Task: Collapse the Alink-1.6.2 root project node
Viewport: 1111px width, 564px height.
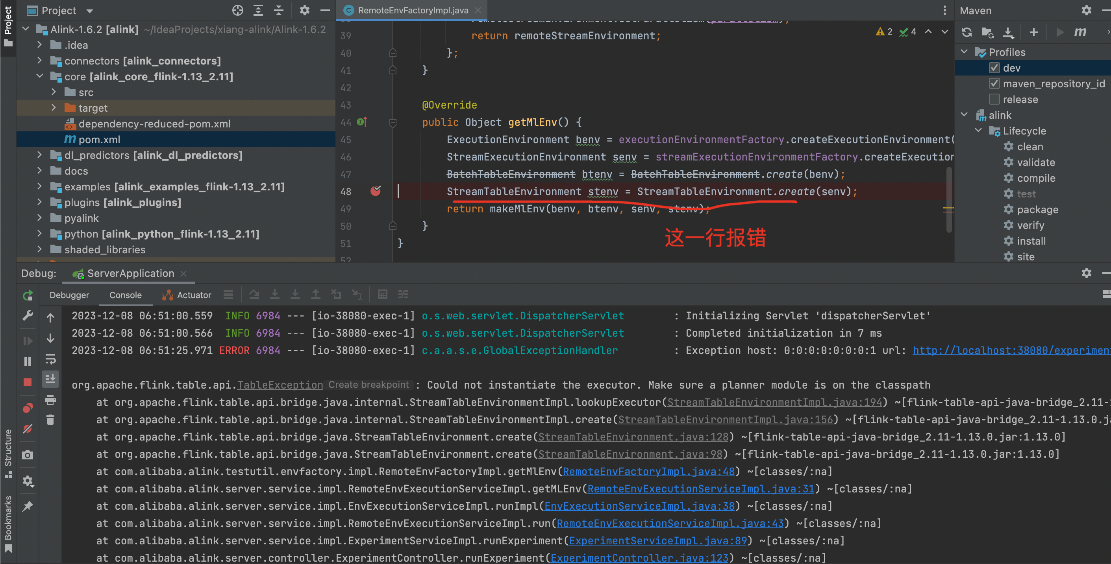Action: click(26, 29)
